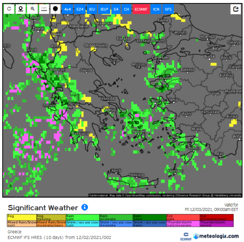244x242 pixels.
Task: Choose the IEU² model
Action: (x=104, y=9)
